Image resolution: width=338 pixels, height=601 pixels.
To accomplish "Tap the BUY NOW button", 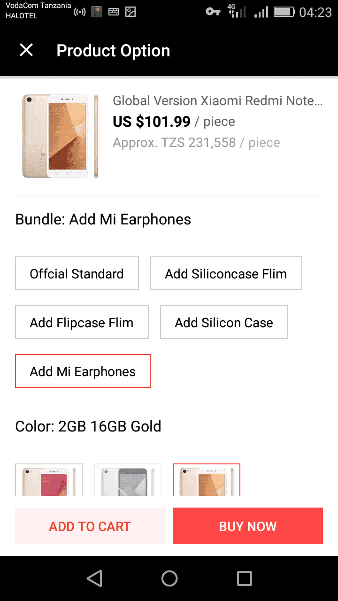I will tap(247, 526).
